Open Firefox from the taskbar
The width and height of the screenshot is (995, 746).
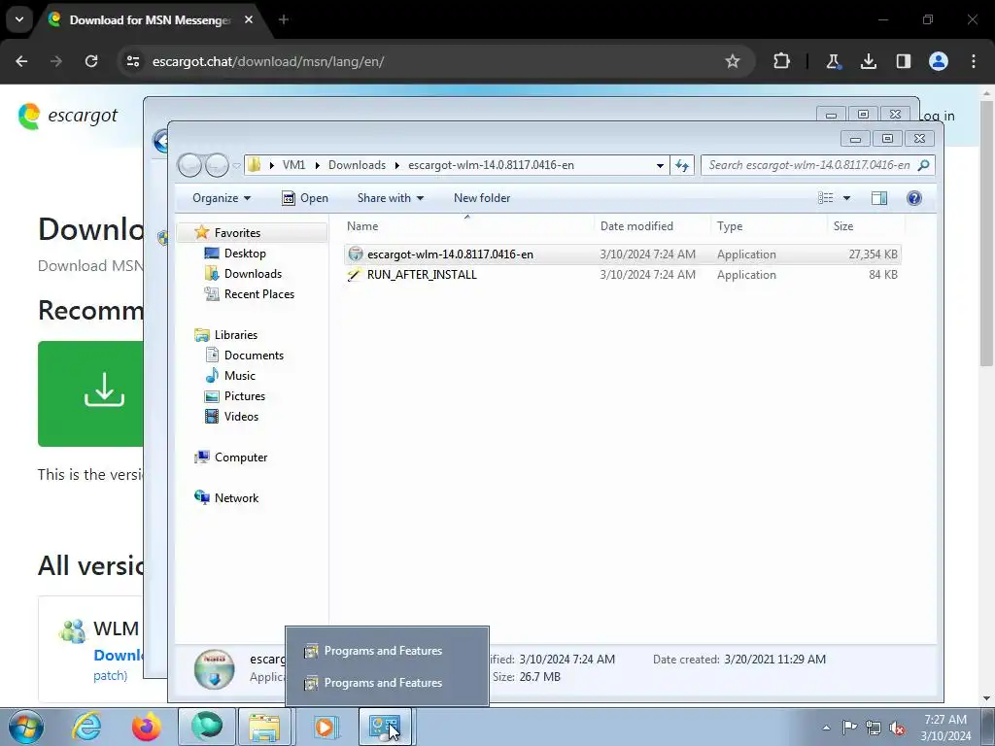[x=146, y=727]
